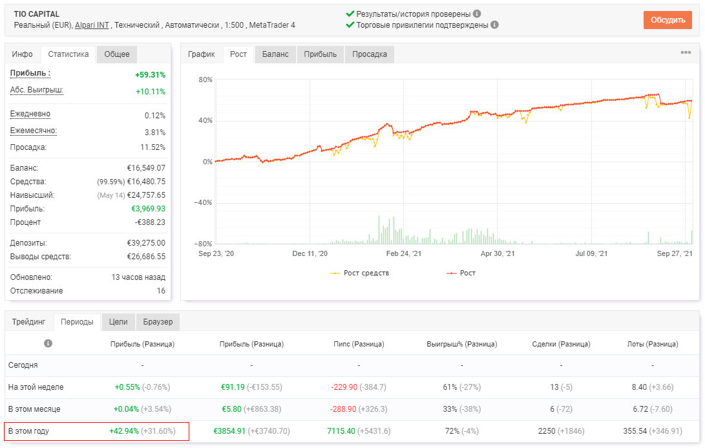The width and height of the screenshot is (705, 448).
Task: Switch to the Трейдинг tab
Action: click(29, 322)
